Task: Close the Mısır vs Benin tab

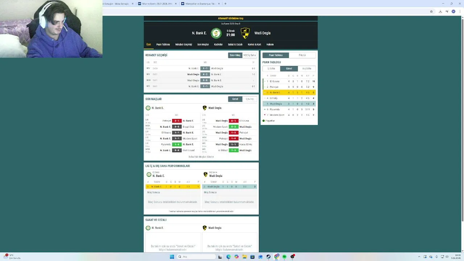Action: [176, 4]
